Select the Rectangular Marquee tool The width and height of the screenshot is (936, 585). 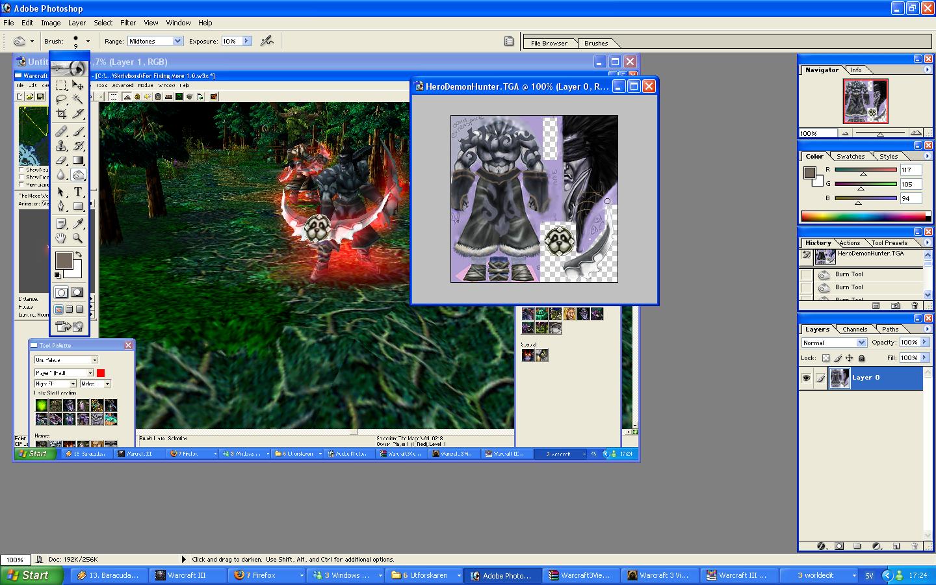(61, 85)
